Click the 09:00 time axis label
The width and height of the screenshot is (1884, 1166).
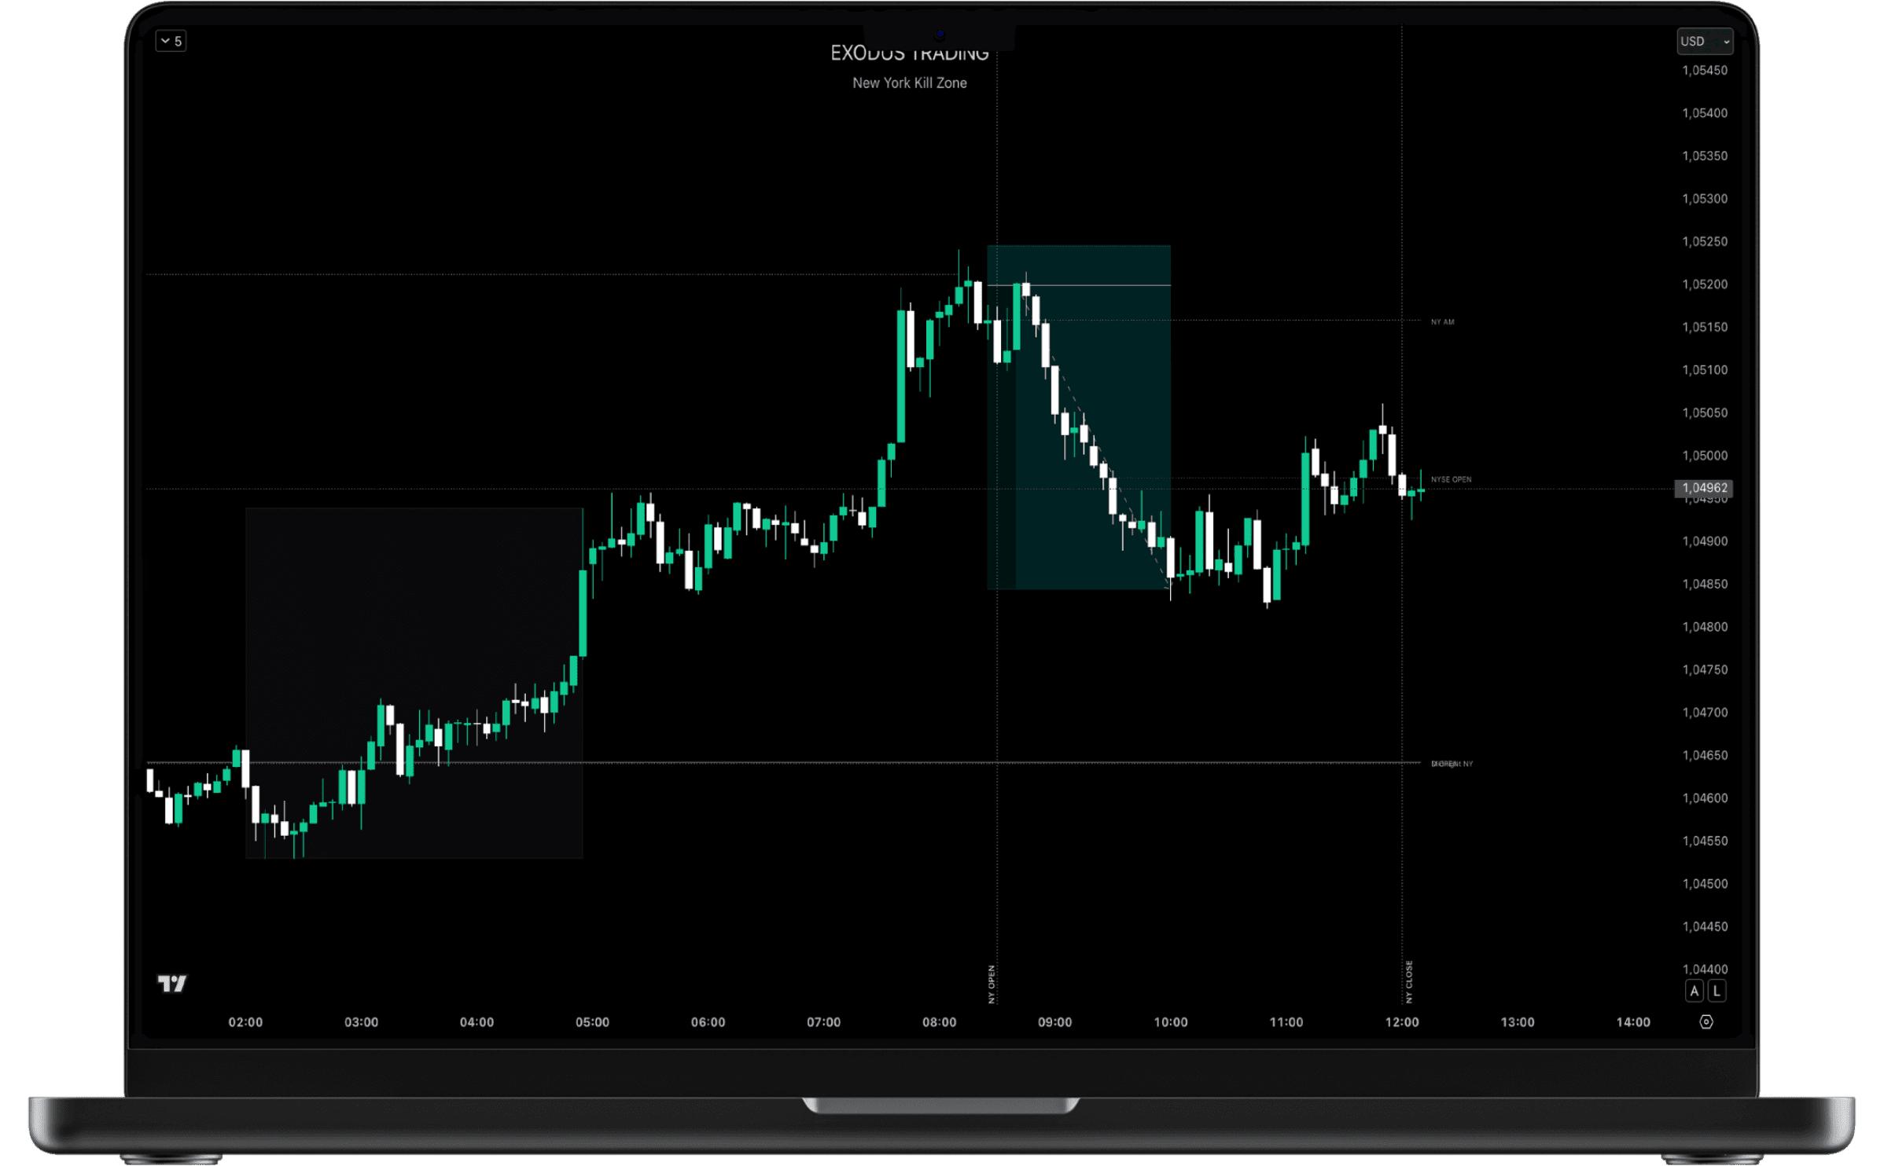pyautogui.click(x=1054, y=1022)
